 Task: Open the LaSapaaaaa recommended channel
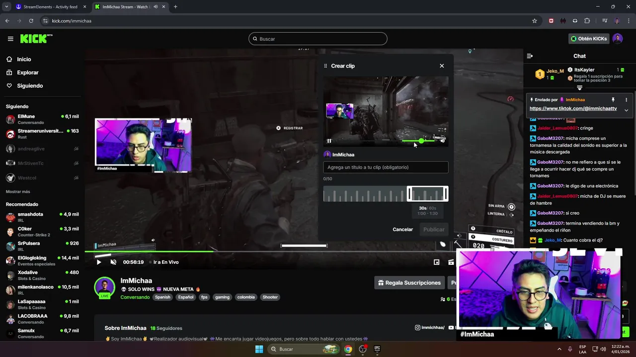click(x=42, y=304)
